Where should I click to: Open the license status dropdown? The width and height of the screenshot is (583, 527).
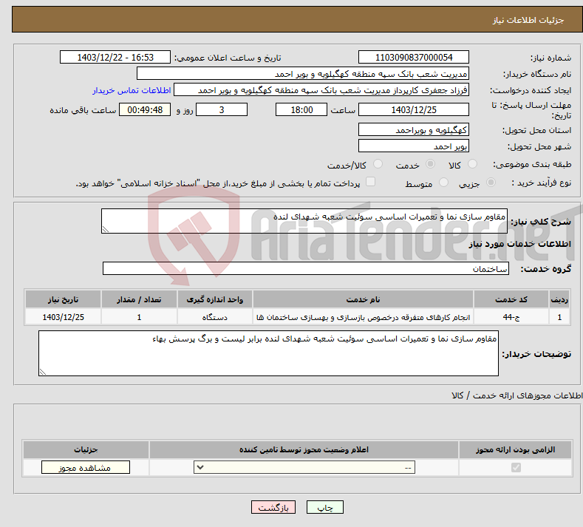coord(304,467)
